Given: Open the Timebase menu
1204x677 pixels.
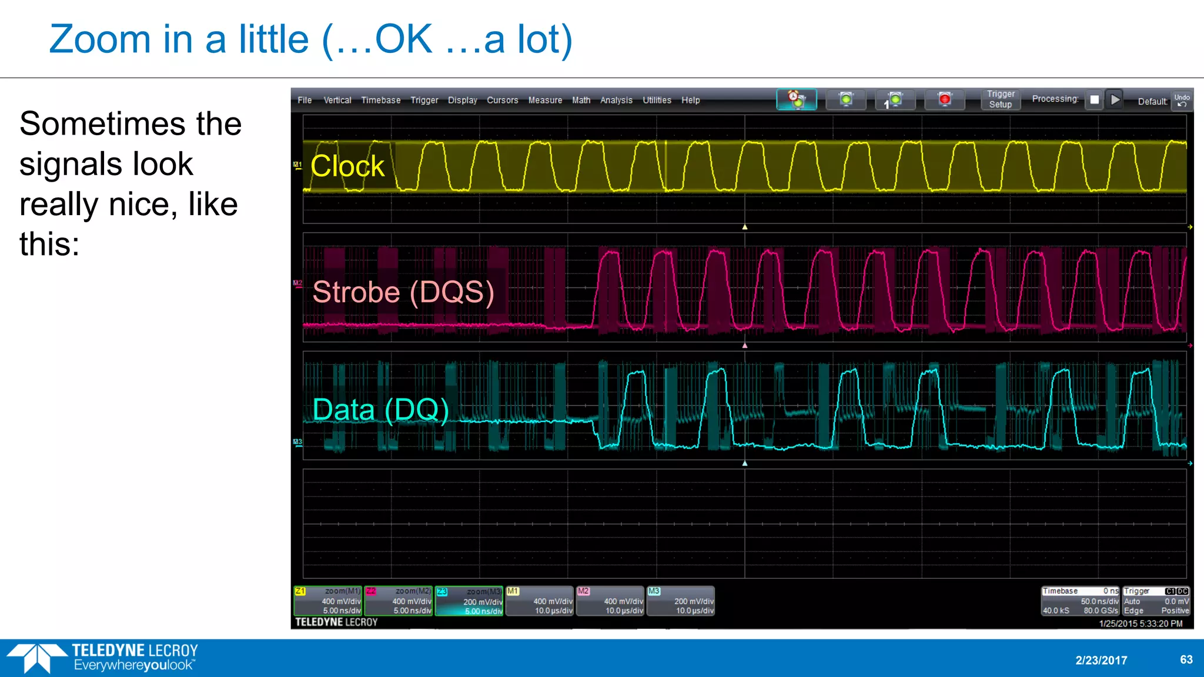Looking at the screenshot, I should click(380, 100).
